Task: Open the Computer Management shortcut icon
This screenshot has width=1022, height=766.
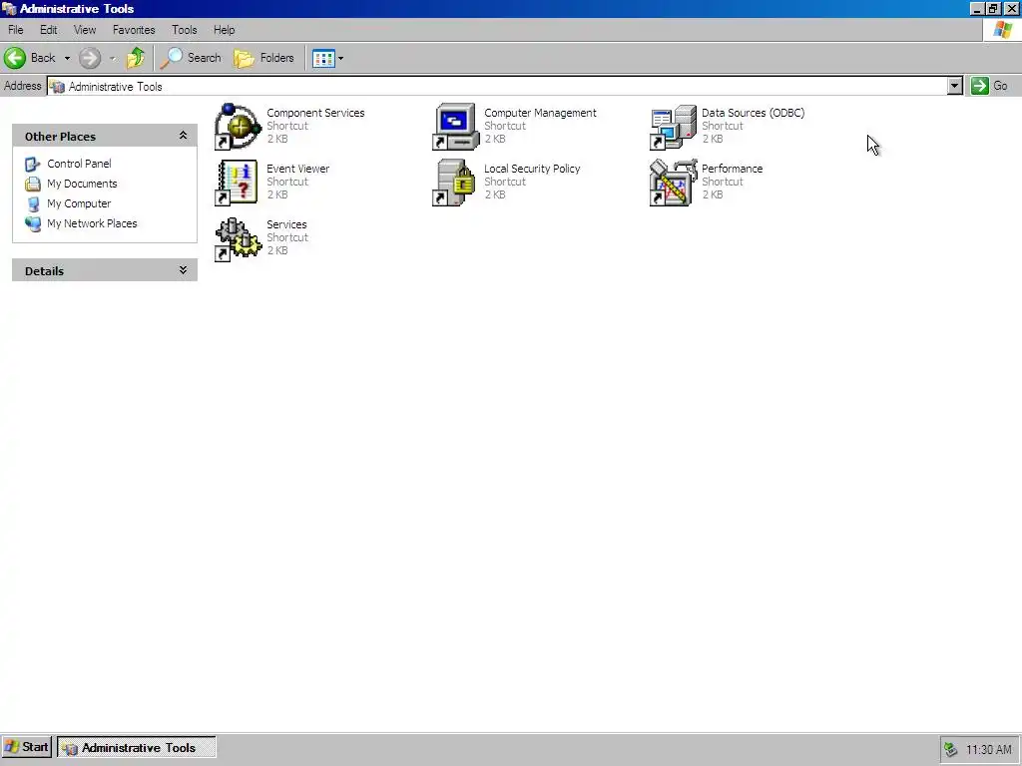Action: [455, 127]
